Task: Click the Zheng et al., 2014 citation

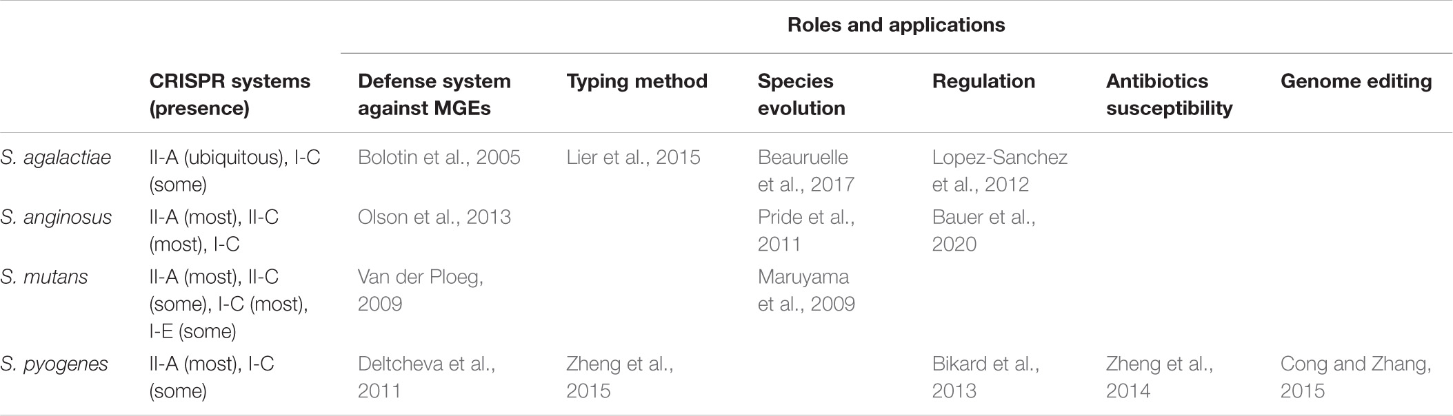Action: tap(1159, 377)
